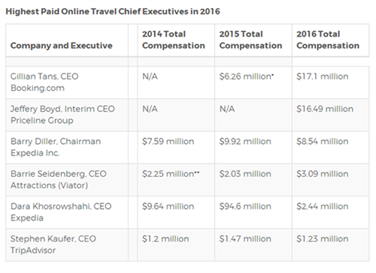This screenshot has width=376, height=273.
Task: Click the Stephen Kaufer, CEO TripAdvisor cell
Action: [67, 244]
